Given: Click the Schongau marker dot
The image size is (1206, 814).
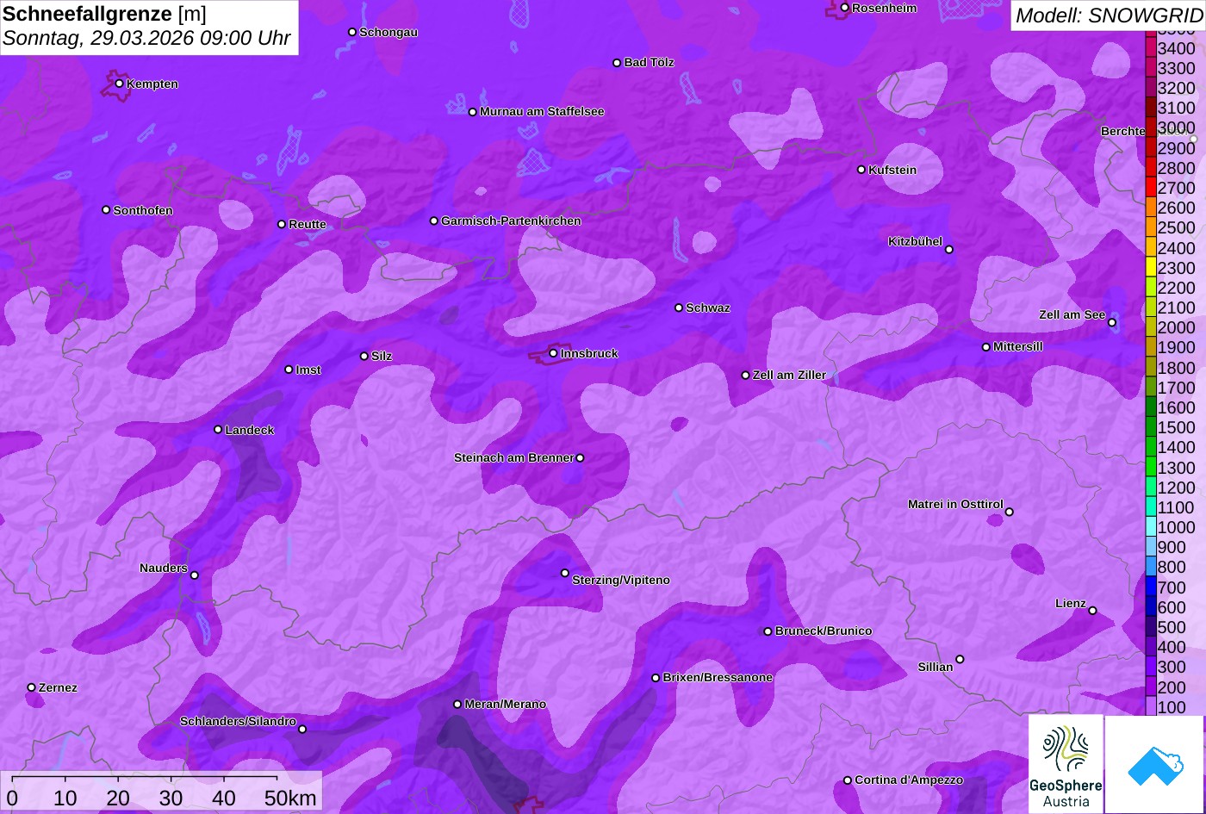Looking at the screenshot, I should [x=352, y=32].
